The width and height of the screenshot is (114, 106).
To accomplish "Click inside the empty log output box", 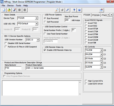I will 40,88.
